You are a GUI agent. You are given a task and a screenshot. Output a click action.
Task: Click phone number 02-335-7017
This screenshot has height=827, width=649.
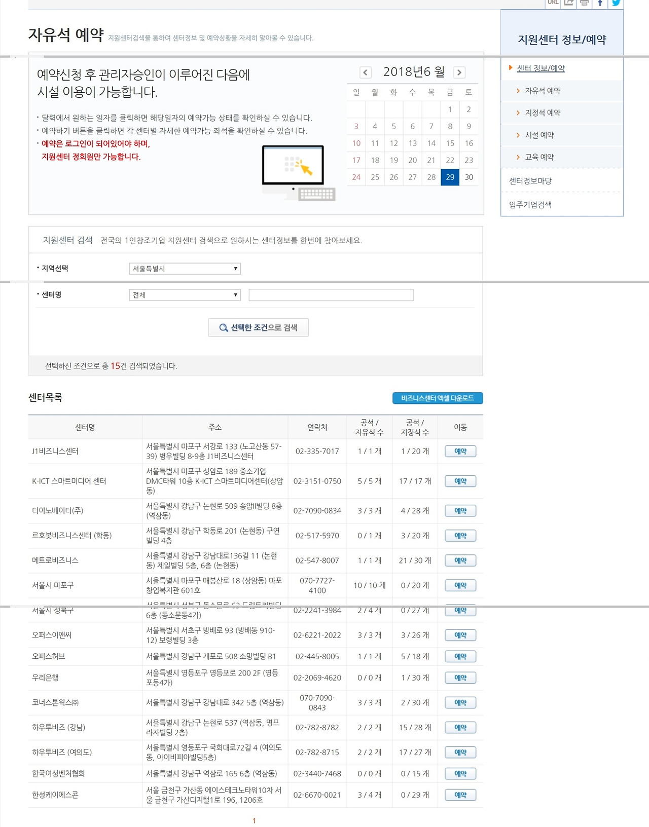point(317,451)
